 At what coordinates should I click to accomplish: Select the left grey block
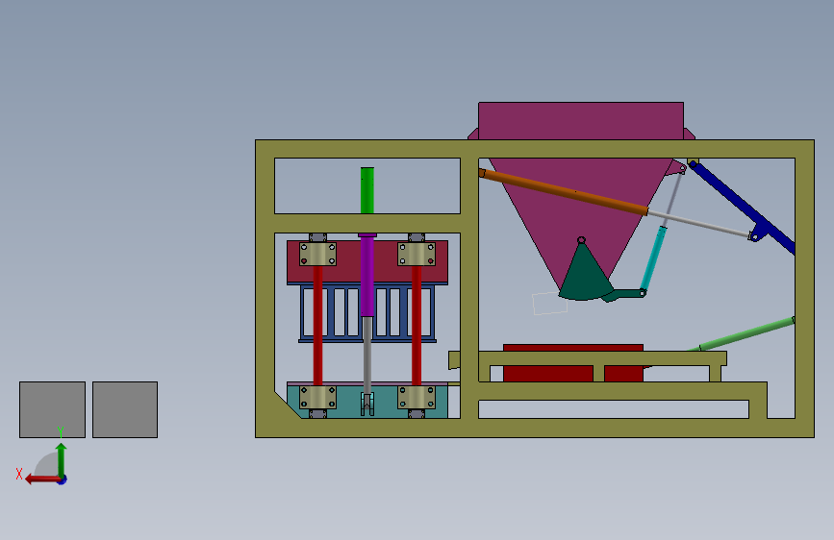coord(52,409)
